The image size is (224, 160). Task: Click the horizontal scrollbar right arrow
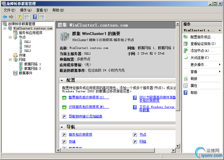click(173, 150)
